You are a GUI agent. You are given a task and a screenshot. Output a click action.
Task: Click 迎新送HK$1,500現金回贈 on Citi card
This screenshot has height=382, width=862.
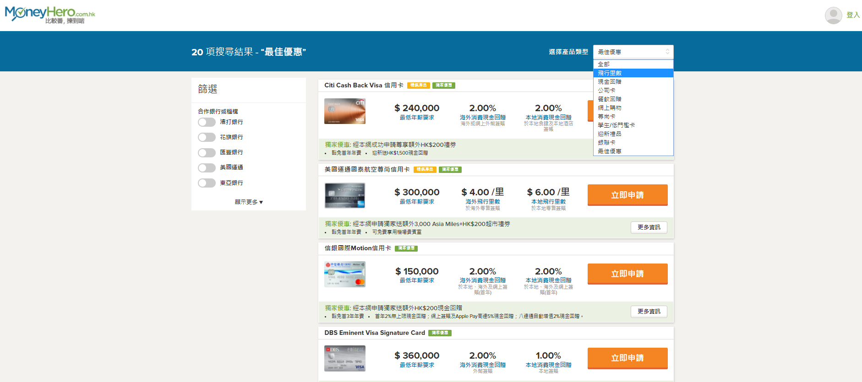[x=400, y=153]
